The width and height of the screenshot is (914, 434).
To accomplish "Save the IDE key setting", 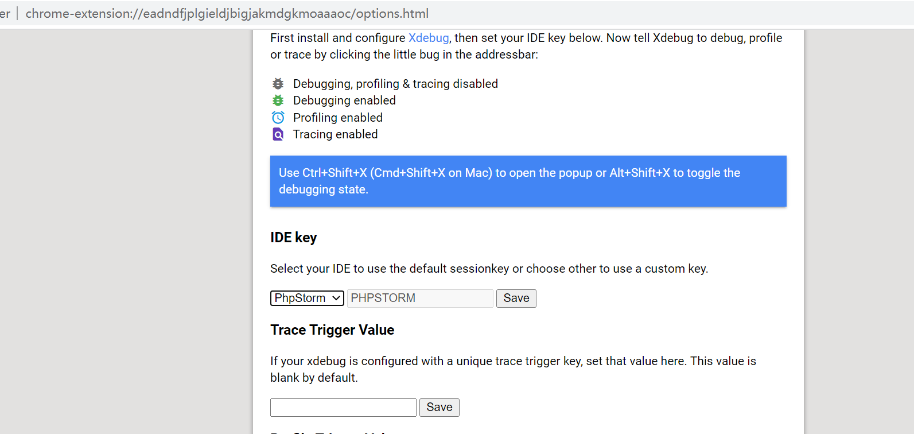I will click(516, 298).
